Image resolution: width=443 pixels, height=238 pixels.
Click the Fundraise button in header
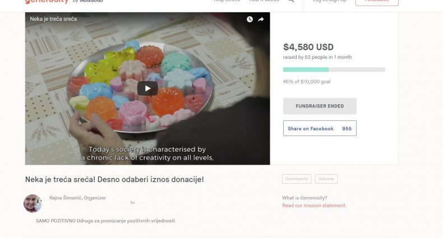pos(377,2)
